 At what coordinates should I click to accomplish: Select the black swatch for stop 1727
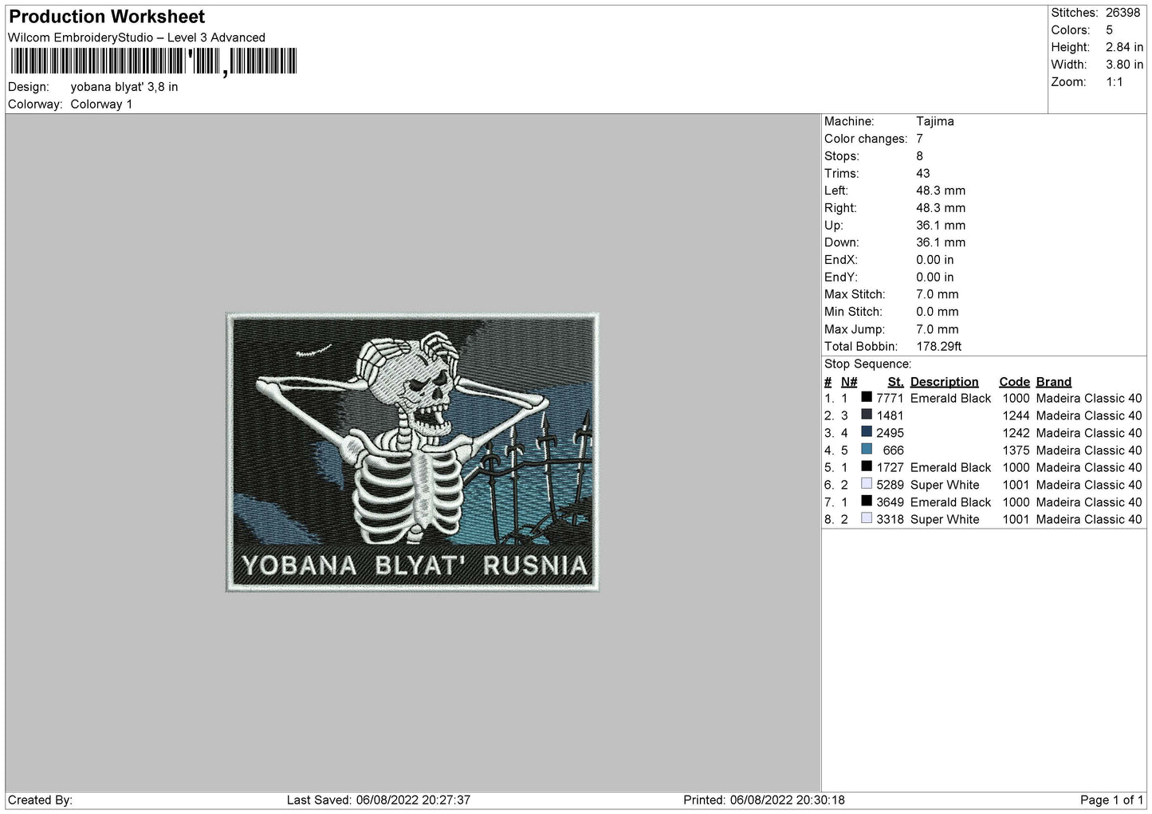click(x=867, y=466)
